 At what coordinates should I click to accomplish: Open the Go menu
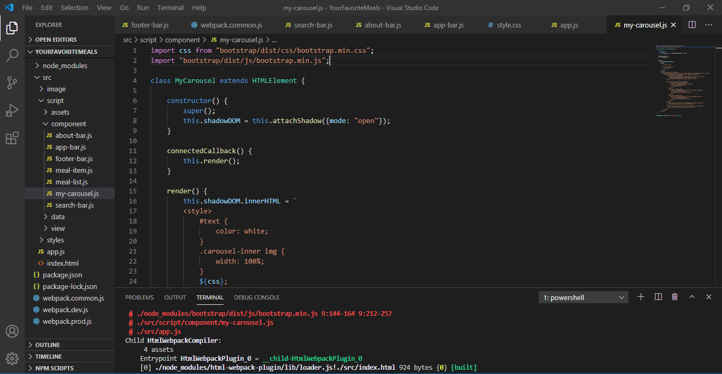(124, 7)
